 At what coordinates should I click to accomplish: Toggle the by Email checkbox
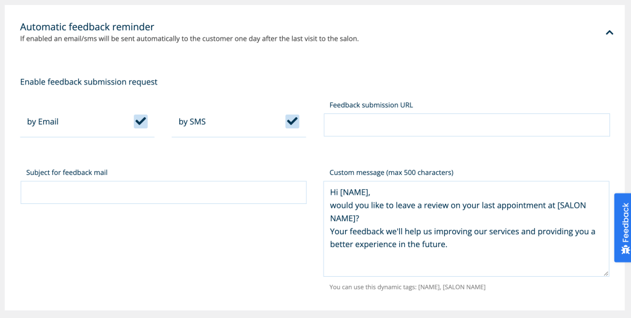point(140,121)
